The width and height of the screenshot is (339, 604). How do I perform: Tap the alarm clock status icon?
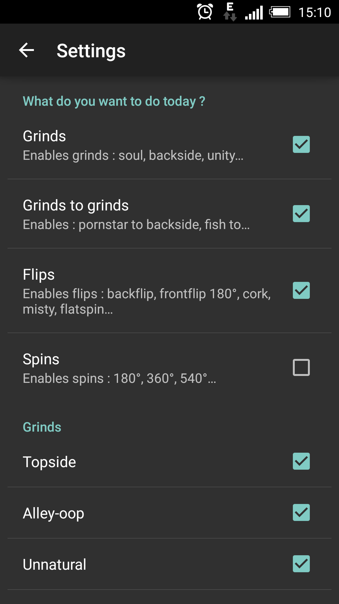click(x=205, y=12)
